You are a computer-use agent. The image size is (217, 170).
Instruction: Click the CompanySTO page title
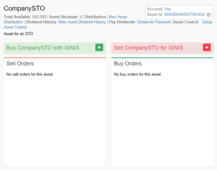[x=24, y=8]
